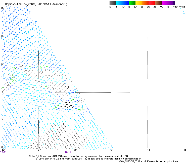Click the NOAA/NESDIS Office of Research credit
Screen dimensions: 186x163
(x=148, y=161)
